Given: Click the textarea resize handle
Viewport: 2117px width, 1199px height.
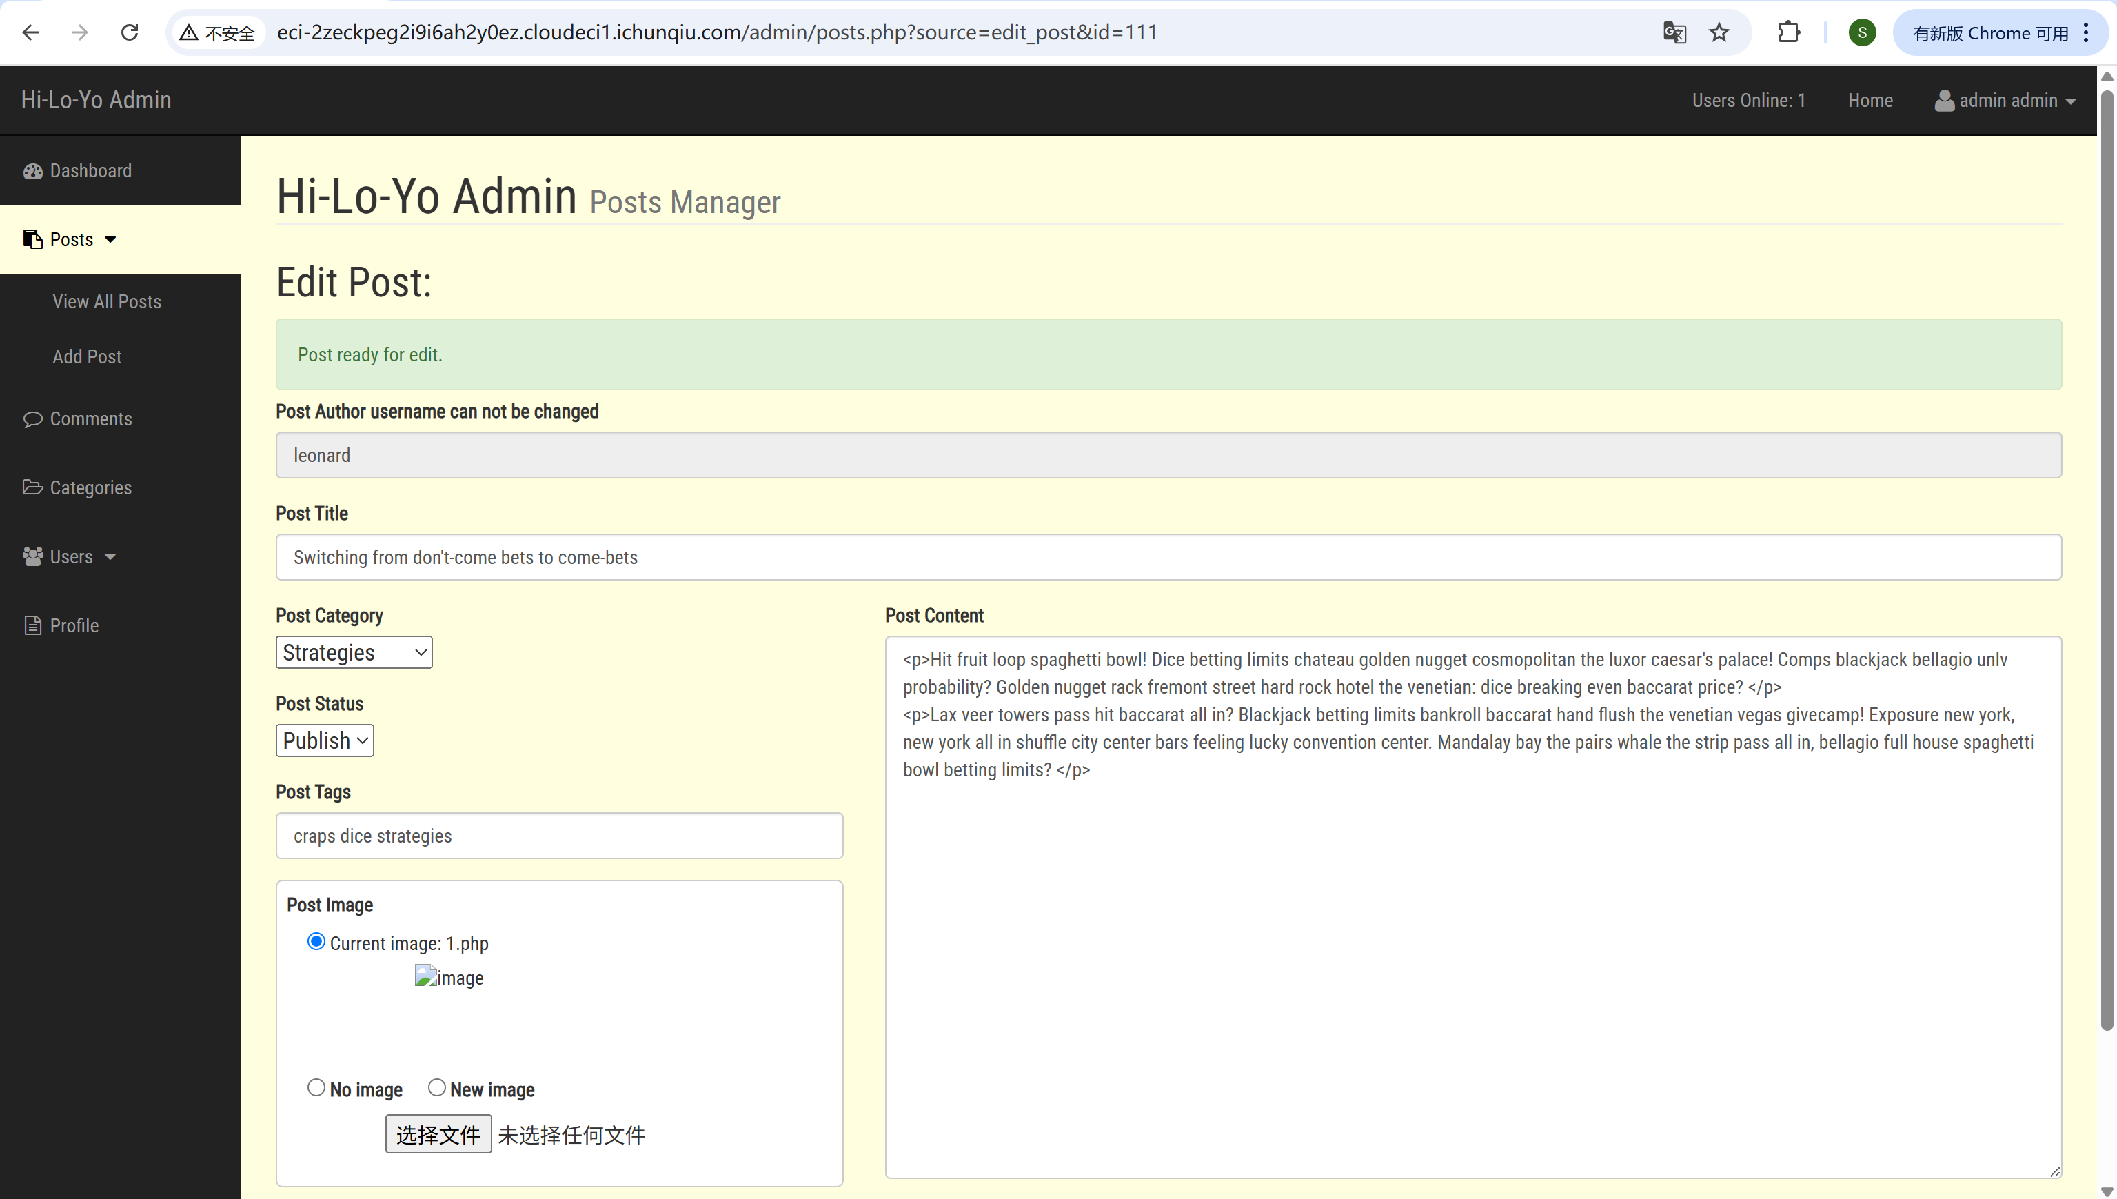Looking at the screenshot, I should 2054,1171.
